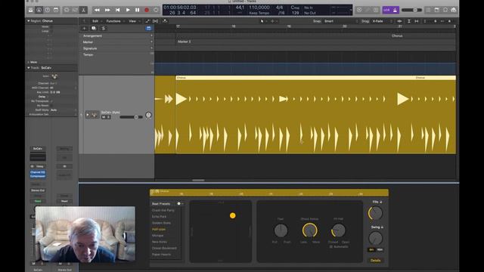This screenshot has width=484, height=272.
Task: Toggle the Inspector button
Action: click(39, 10)
